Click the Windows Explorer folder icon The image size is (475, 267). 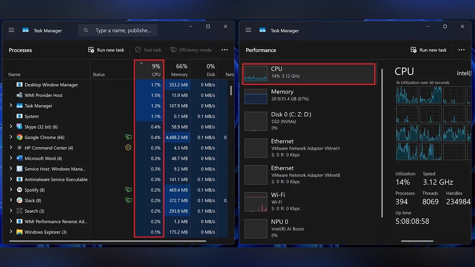19,232
